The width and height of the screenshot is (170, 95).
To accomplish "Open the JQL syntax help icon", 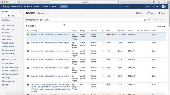I will [x=145, y=20].
